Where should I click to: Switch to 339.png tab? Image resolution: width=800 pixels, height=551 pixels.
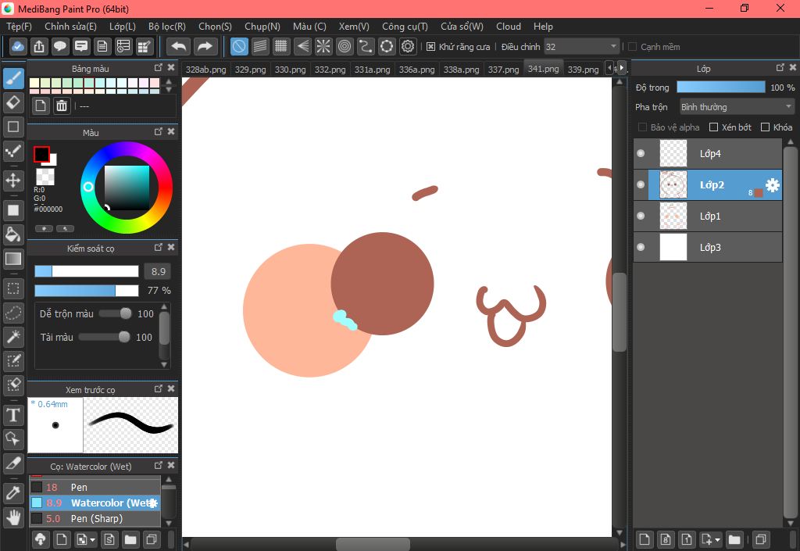[x=583, y=69]
